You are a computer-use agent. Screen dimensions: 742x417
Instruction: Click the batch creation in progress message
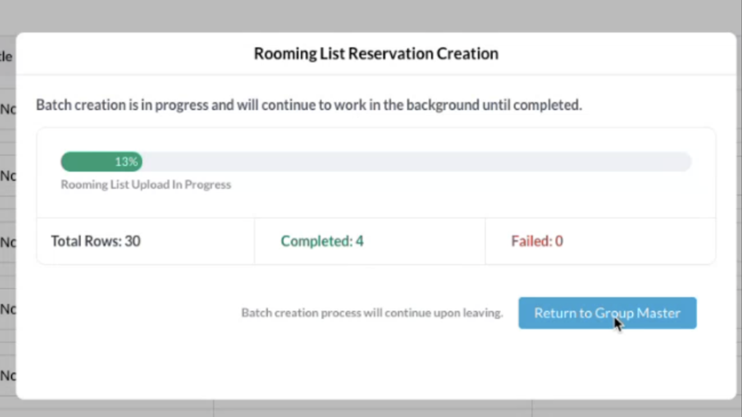point(309,105)
